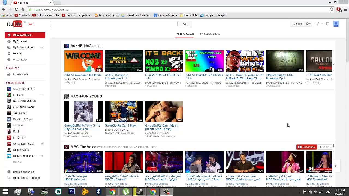The width and height of the screenshot is (349, 196).
Task: Open the account avatar in the header
Action: pyautogui.click(x=336, y=24)
